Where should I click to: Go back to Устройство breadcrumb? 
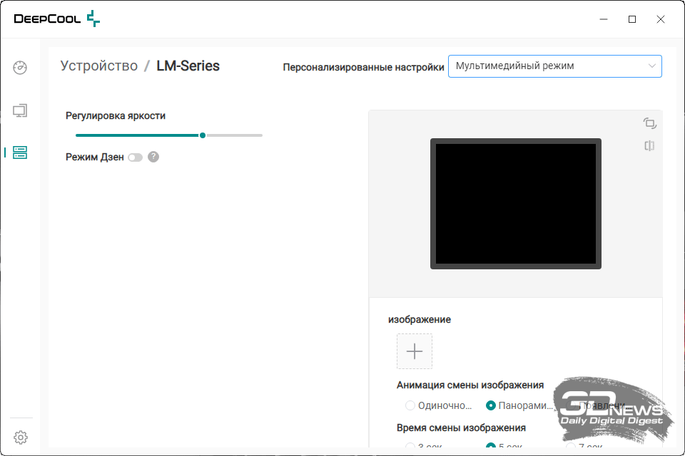click(99, 66)
